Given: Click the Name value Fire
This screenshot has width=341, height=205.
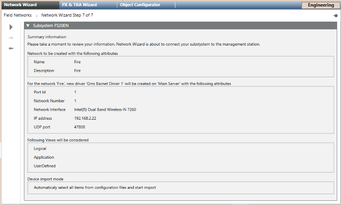Looking at the screenshot, I should pyautogui.click(x=77, y=62).
